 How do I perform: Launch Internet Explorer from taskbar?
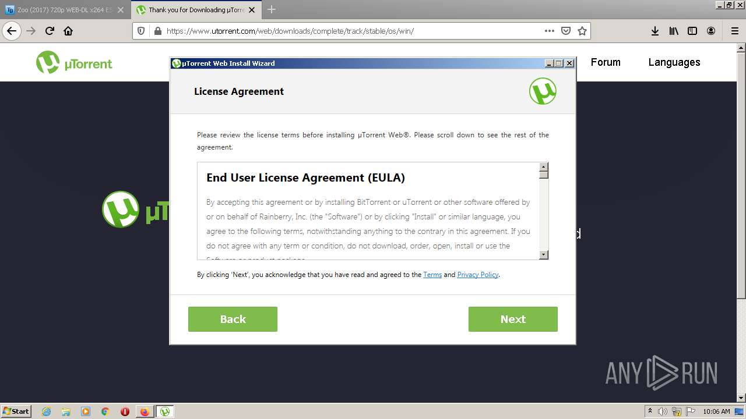(x=47, y=411)
